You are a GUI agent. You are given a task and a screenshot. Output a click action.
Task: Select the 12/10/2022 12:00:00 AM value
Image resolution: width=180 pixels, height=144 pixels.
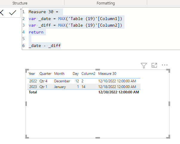click(117, 81)
